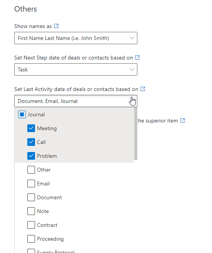Open help link beside Show names as

pos(56,26)
